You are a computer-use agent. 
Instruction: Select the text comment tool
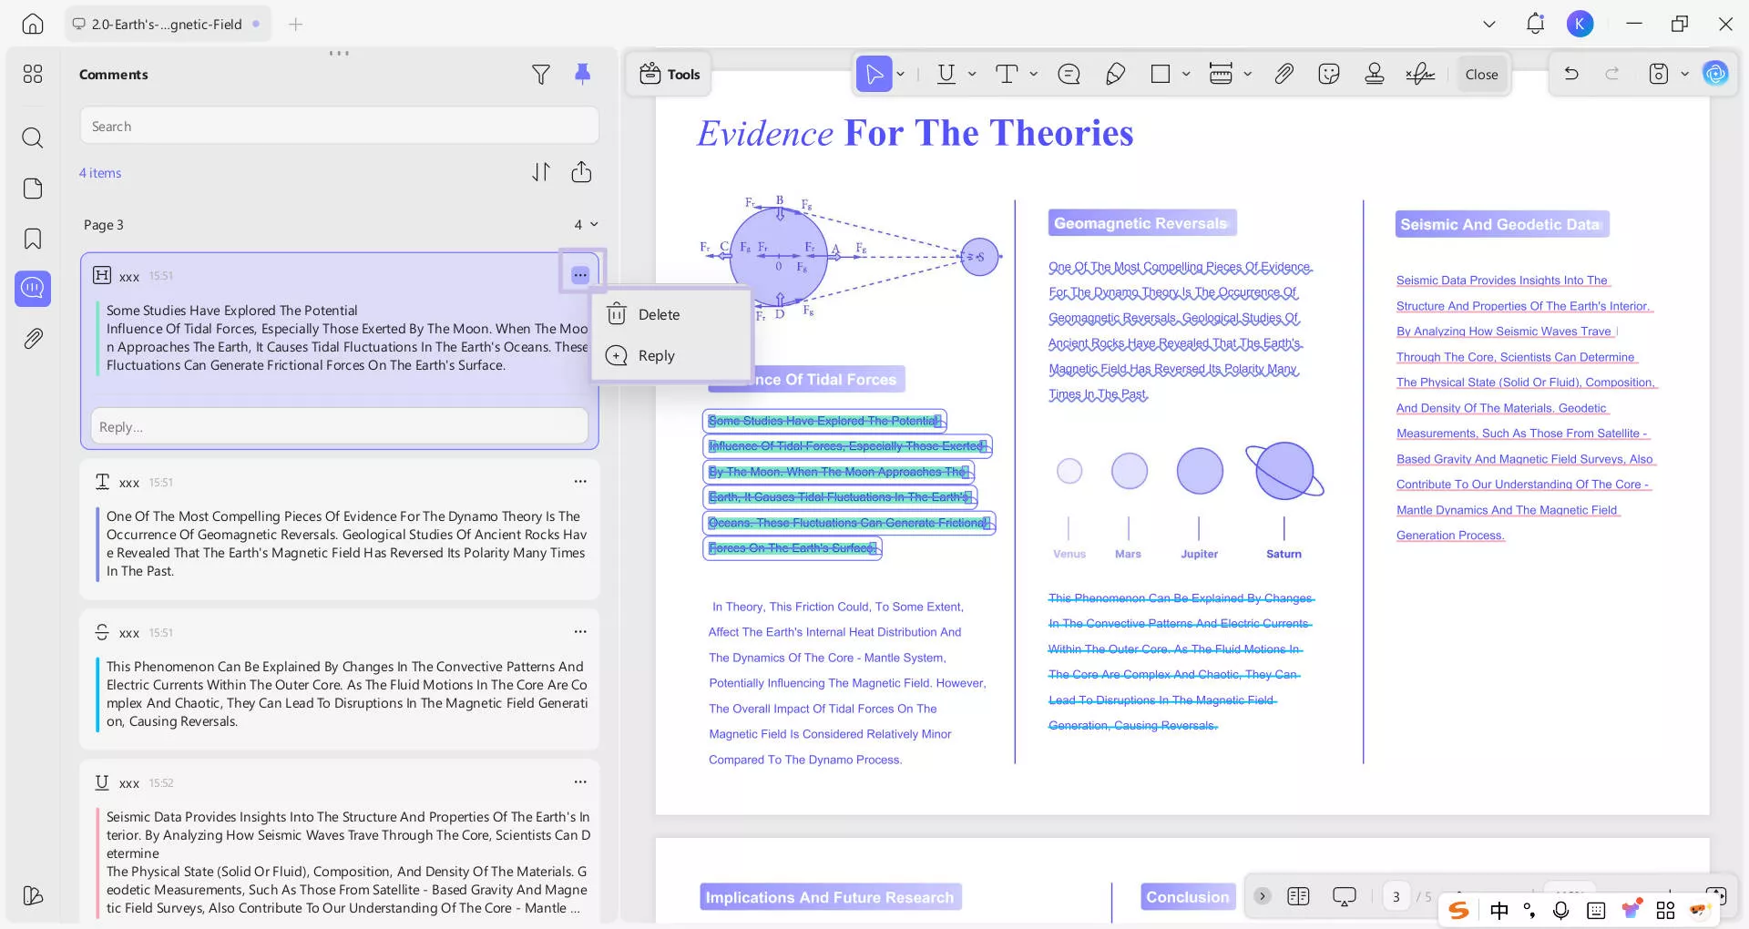[1007, 75]
